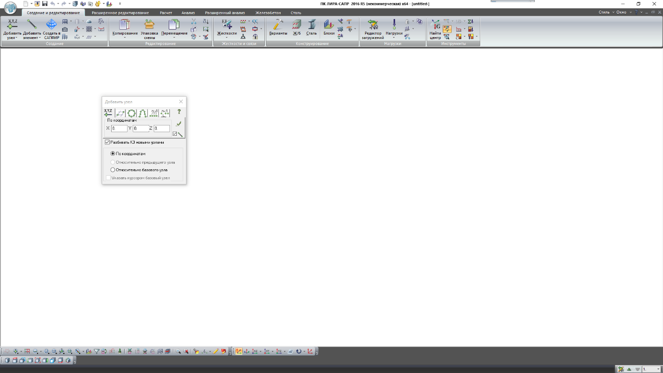Click the Жесткости ribbon icon

pyautogui.click(x=226, y=25)
